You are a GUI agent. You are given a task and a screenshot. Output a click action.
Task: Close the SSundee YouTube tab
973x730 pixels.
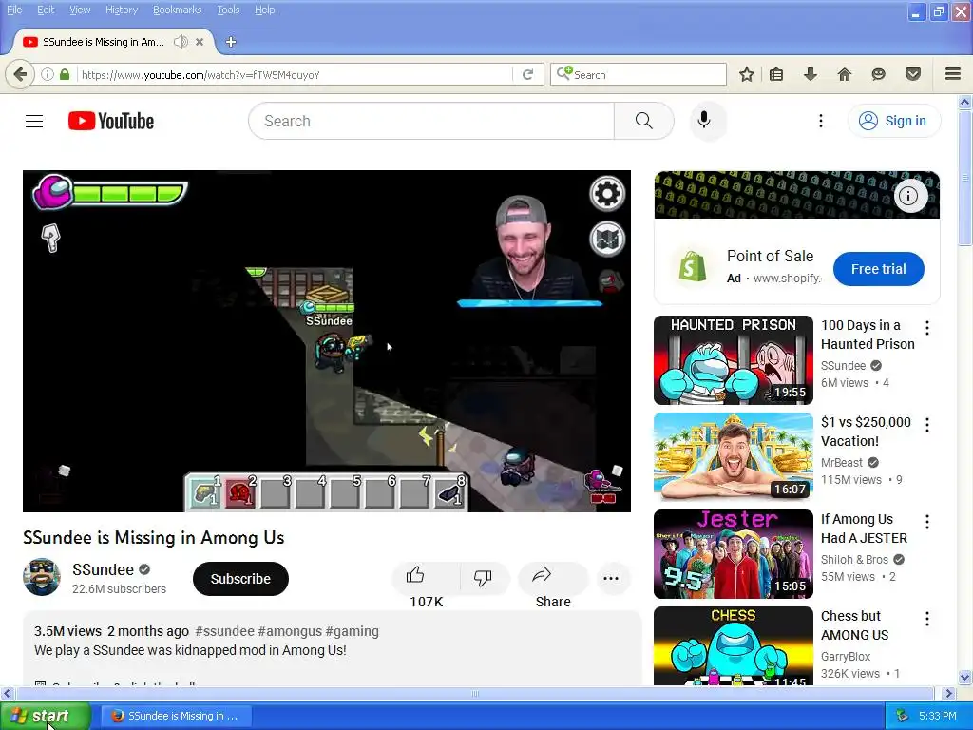pyautogui.click(x=200, y=42)
